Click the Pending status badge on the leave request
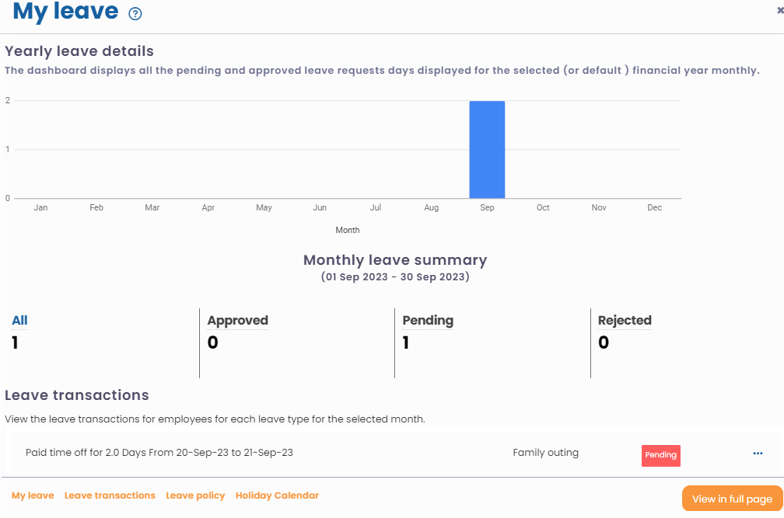 click(660, 455)
